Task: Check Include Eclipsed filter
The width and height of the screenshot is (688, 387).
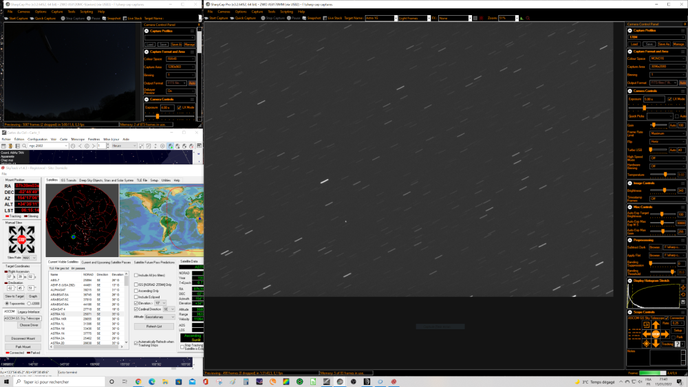Action: pyautogui.click(x=136, y=297)
